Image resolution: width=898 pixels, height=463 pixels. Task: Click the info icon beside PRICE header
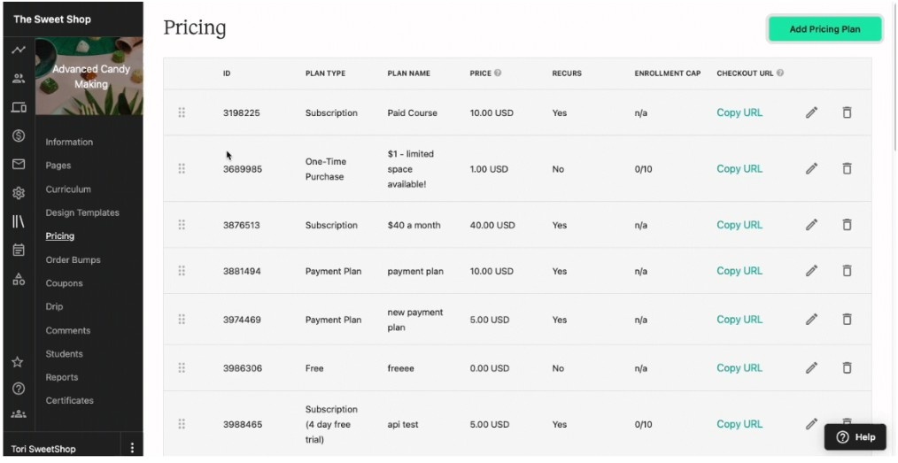(x=498, y=73)
